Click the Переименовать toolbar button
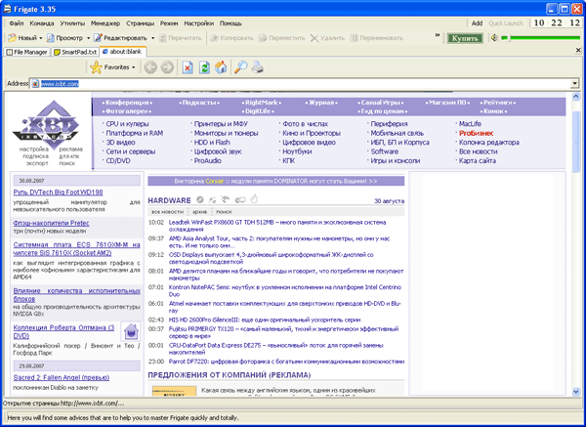 [377, 38]
